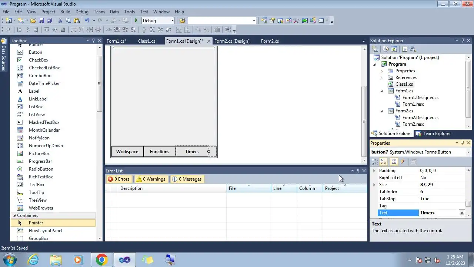Open the Text property value dropdown
The height and width of the screenshot is (267, 474).
[x=462, y=213]
